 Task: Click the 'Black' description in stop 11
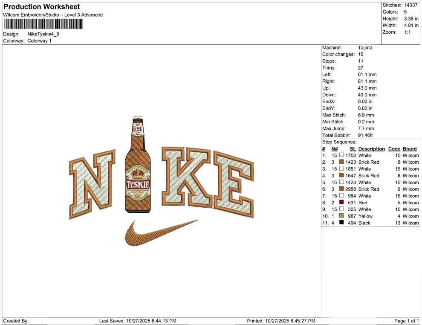(x=364, y=223)
